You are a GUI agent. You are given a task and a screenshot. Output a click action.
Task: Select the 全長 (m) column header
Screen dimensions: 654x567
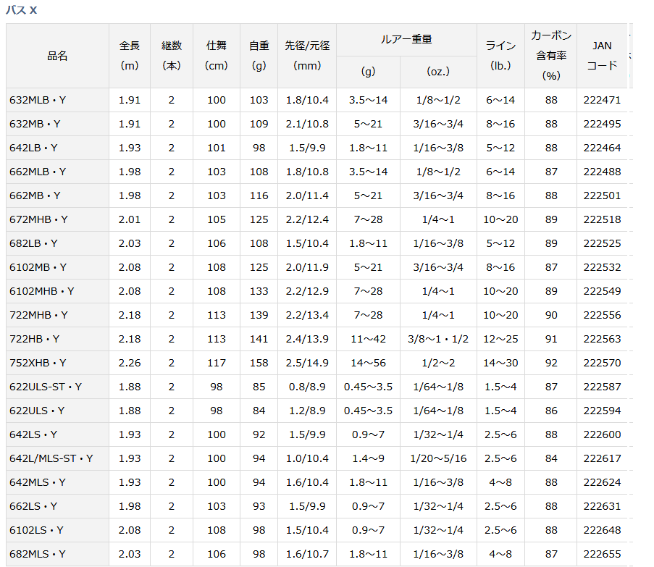[x=130, y=56]
